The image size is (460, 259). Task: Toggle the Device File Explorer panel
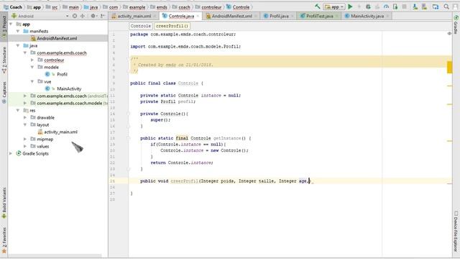pos(456,231)
